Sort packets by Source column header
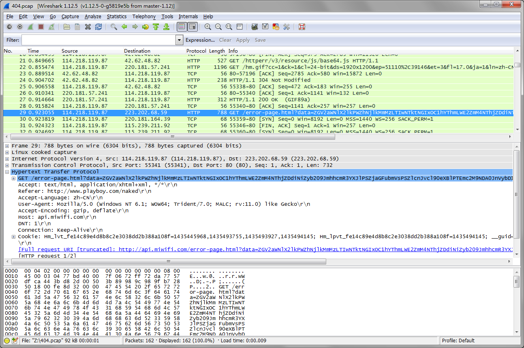The width and height of the screenshot is (524, 348). coord(92,51)
